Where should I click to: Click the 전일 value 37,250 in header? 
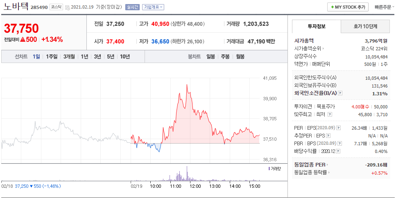[x=115, y=24]
